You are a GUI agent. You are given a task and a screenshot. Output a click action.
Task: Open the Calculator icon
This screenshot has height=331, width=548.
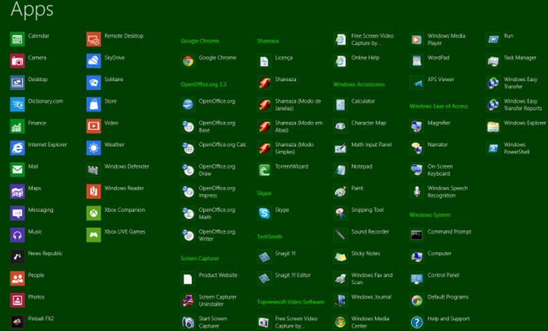click(340, 105)
